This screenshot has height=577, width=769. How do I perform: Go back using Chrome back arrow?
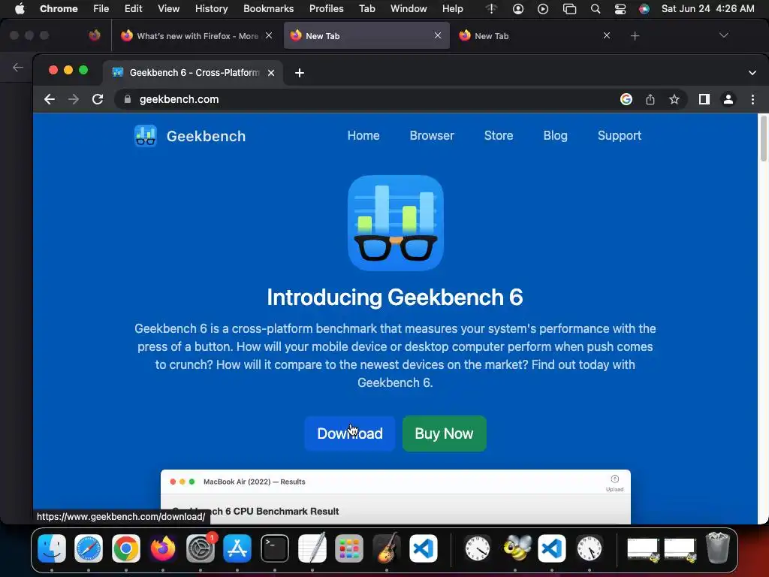pyautogui.click(x=49, y=100)
